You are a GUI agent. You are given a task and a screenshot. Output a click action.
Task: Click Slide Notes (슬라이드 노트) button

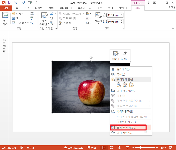74,148
